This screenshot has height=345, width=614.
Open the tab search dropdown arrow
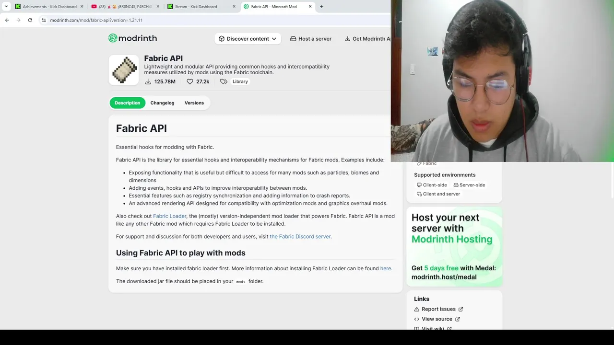coord(6,7)
